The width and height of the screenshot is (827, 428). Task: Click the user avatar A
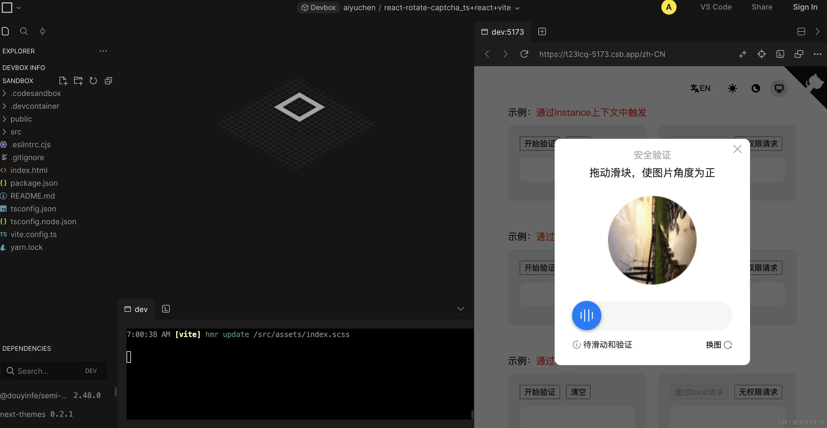click(x=669, y=7)
